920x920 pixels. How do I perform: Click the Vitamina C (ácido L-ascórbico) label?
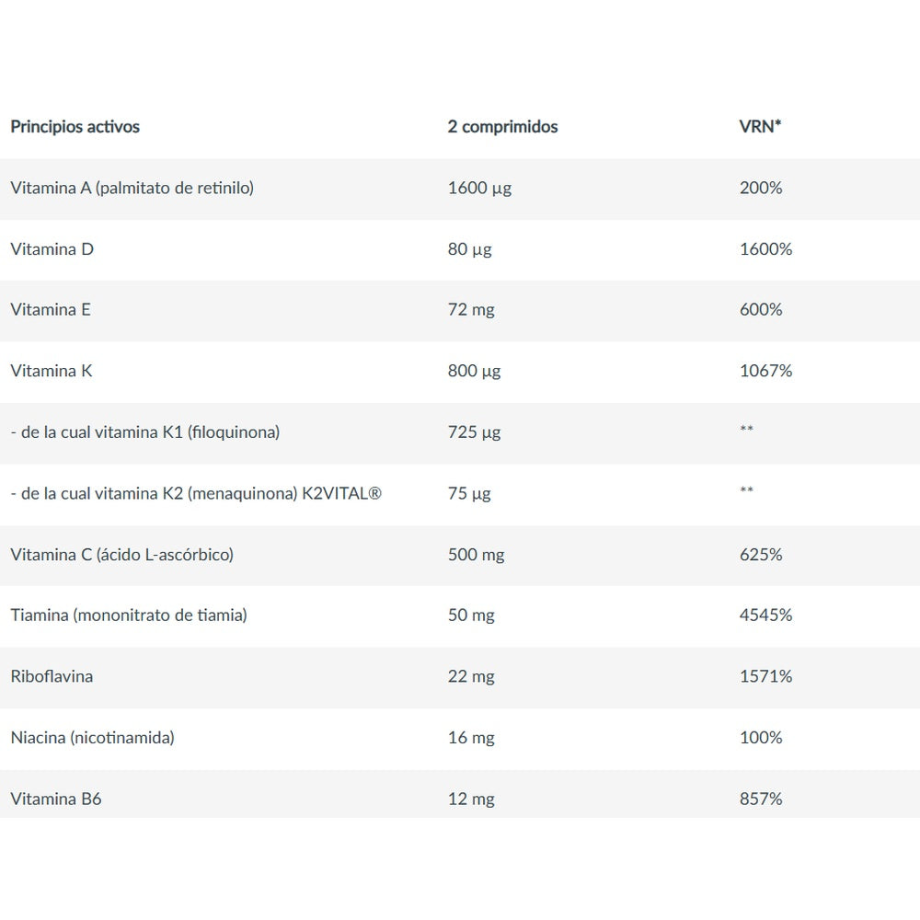[x=121, y=555]
